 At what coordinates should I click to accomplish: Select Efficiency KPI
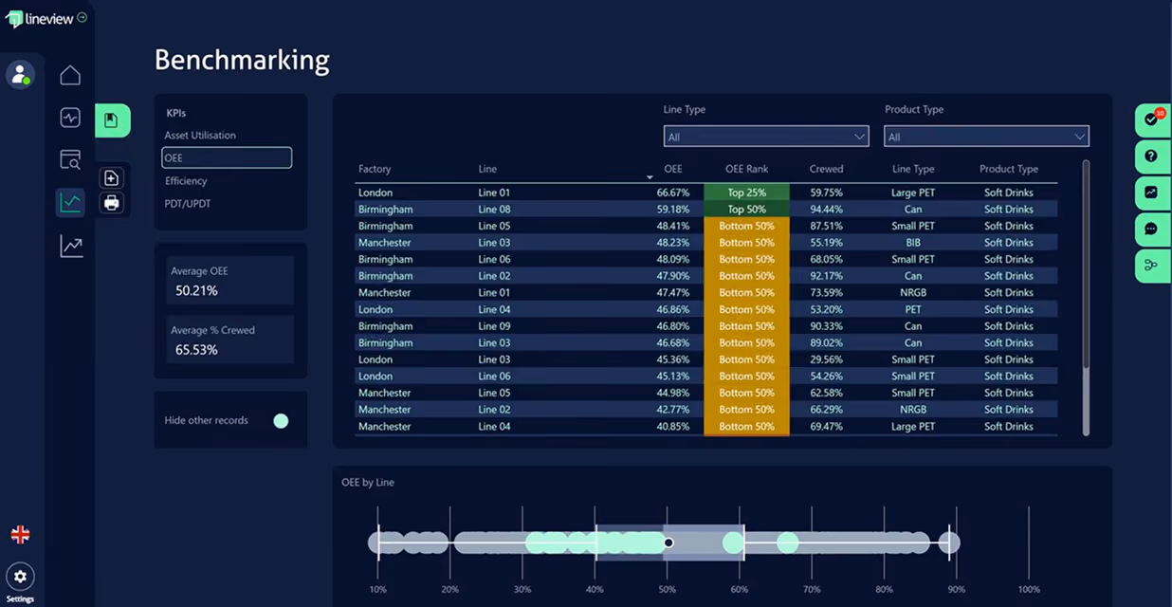[x=186, y=181]
